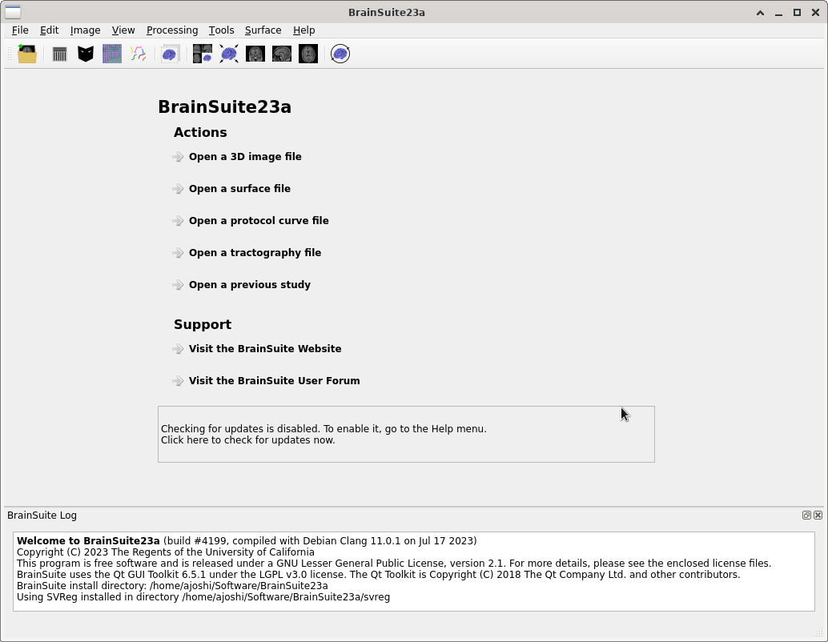Click the circled brain rotate icon
The width and height of the screenshot is (828, 642).
340,54
